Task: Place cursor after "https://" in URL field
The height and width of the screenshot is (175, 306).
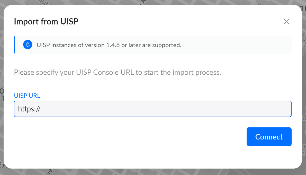Action: tap(41, 109)
